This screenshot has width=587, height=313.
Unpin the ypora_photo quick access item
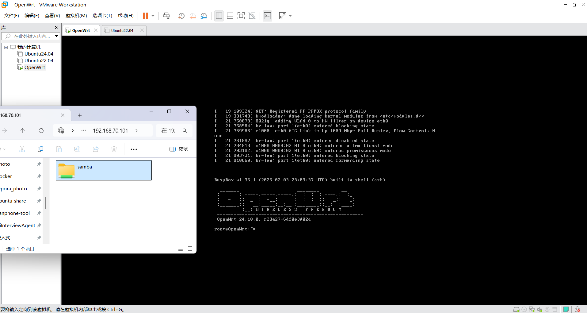point(39,189)
